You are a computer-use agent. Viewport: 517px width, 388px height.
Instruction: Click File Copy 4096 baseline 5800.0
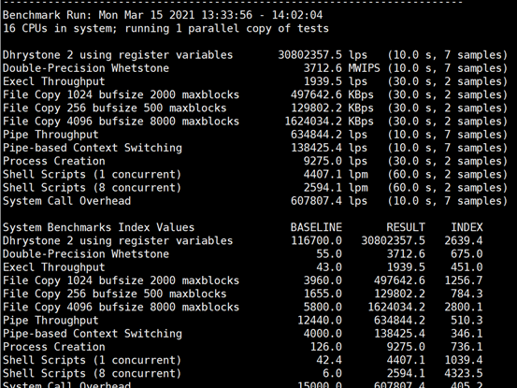(323, 308)
